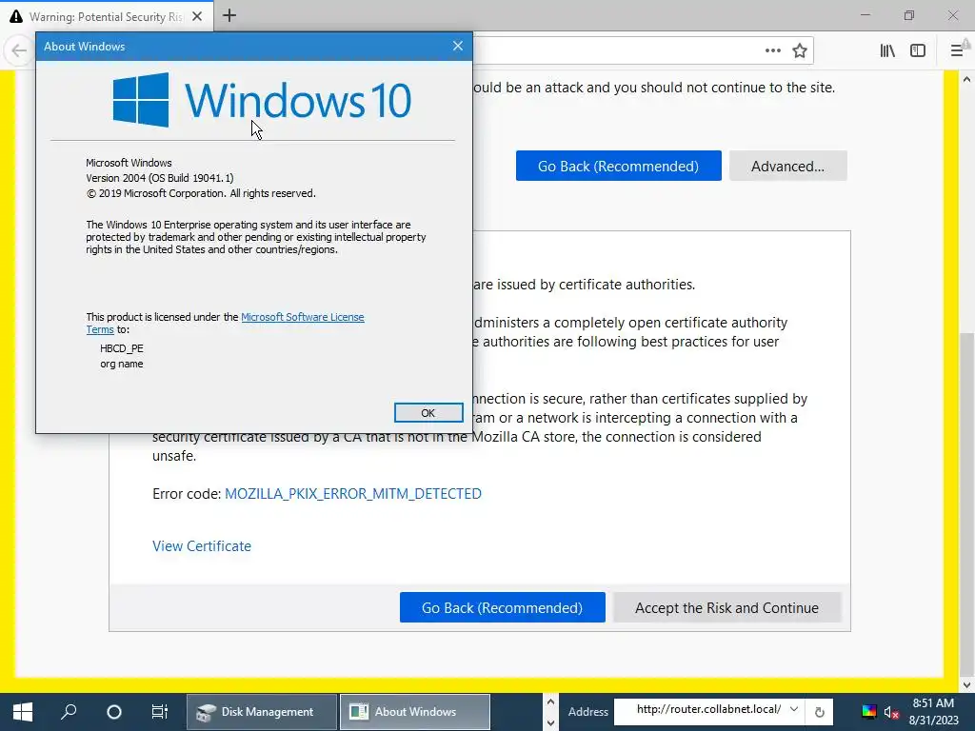Click Accept the Risk and Continue
Image resolution: width=975 pixels, height=731 pixels.
click(x=726, y=607)
